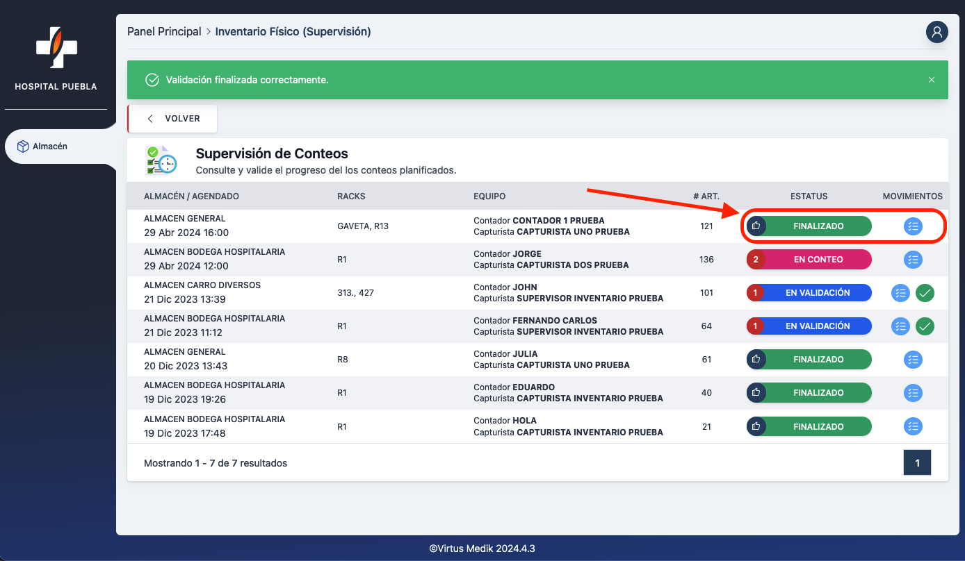Open movements list for Contador EDUARDO row
The image size is (965, 561).
[913, 393]
